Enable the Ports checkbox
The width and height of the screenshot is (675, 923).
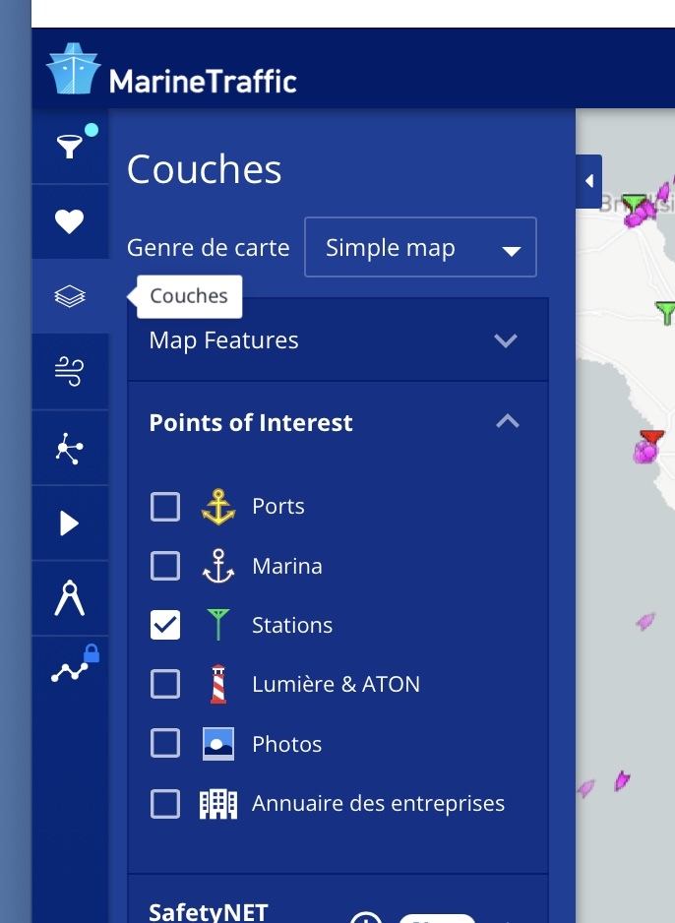pyautogui.click(x=165, y=507)
